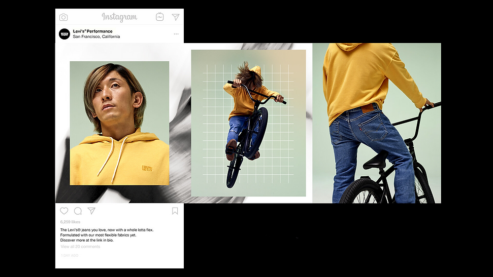The width and height of the screenshot is (493, 277).
Task: Open comments with the speech bubble icon
Action: tap(78, 211)
